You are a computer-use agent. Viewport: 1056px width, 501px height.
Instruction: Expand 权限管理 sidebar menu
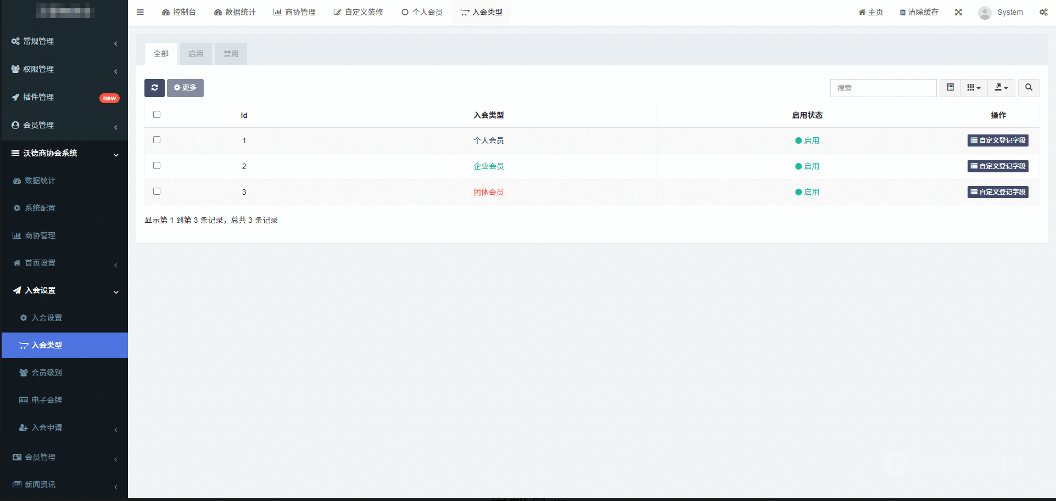pyautogui.click(x=64, y=69)
